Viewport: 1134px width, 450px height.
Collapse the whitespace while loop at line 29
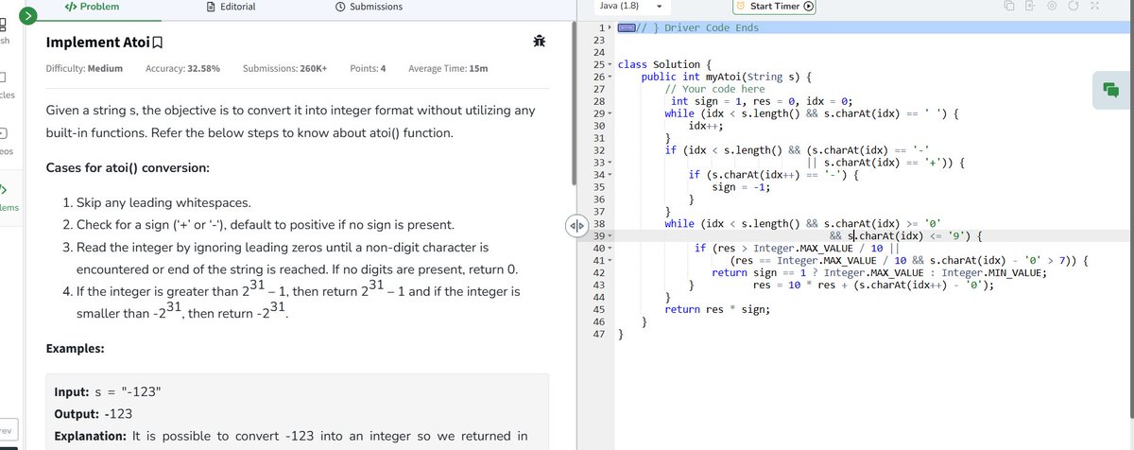610,113
